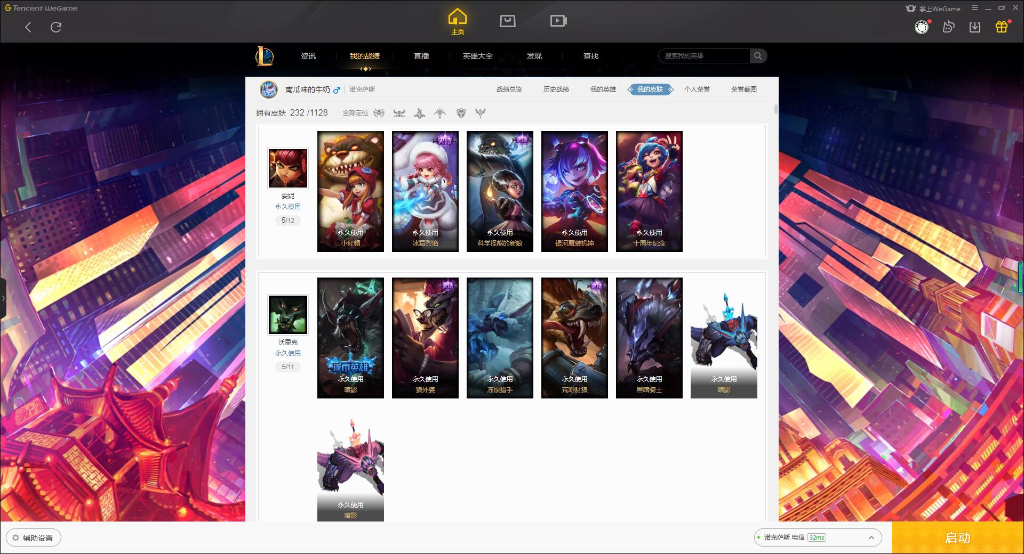Screen dimensions: 1024x554
Task: Click the summoner profile avatar 南瓜味的牛奶
Action: [269, 89]
